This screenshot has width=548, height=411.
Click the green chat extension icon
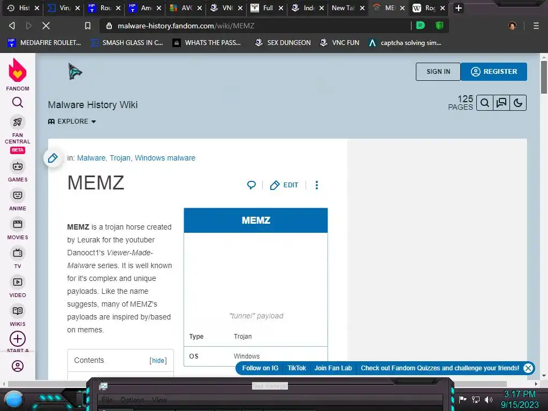421,25
